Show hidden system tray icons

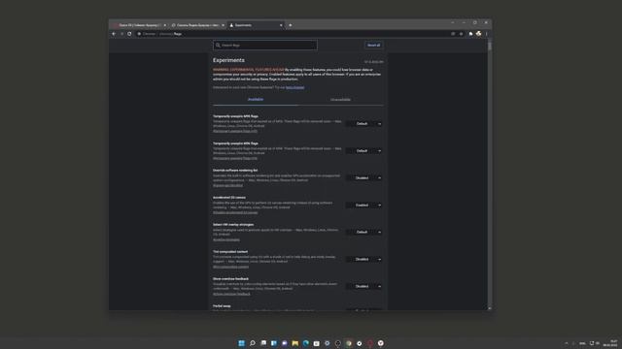point(567,343)
